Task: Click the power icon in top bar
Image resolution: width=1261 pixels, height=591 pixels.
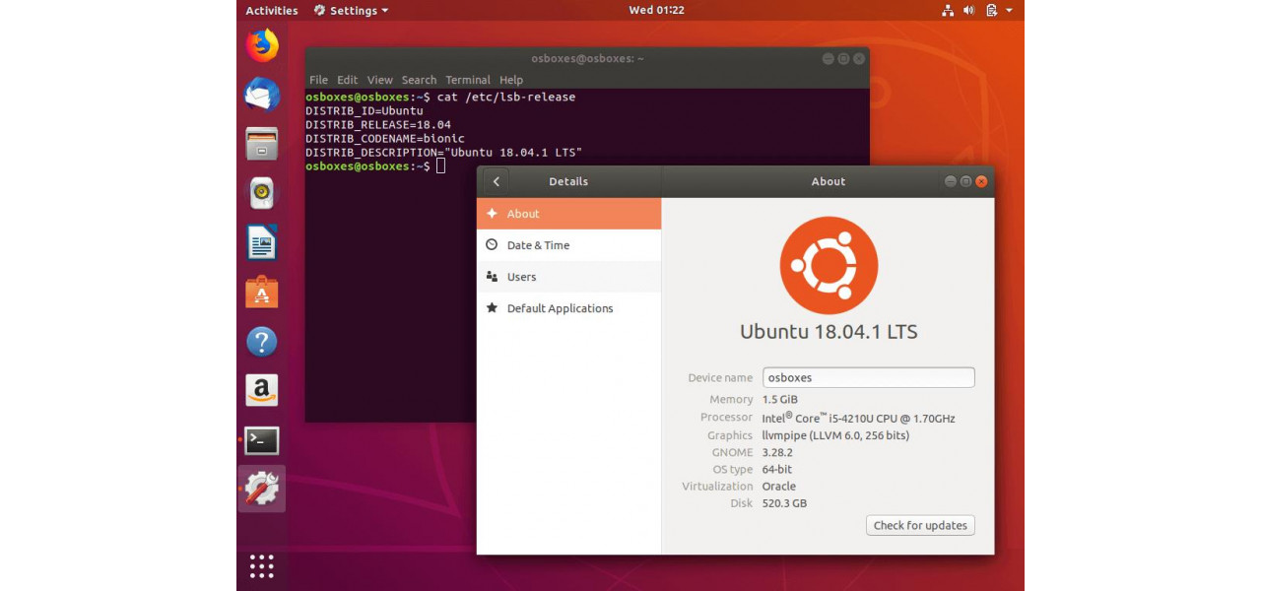Action: [x=991, y=11]
